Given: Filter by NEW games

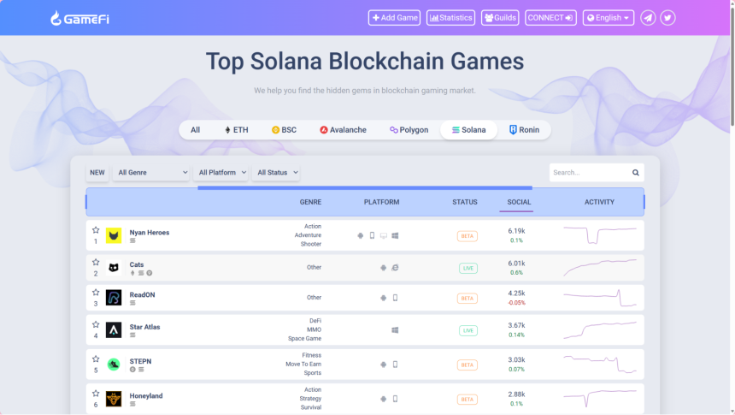Looking at the screenshot, I should [x=97, y=173].
